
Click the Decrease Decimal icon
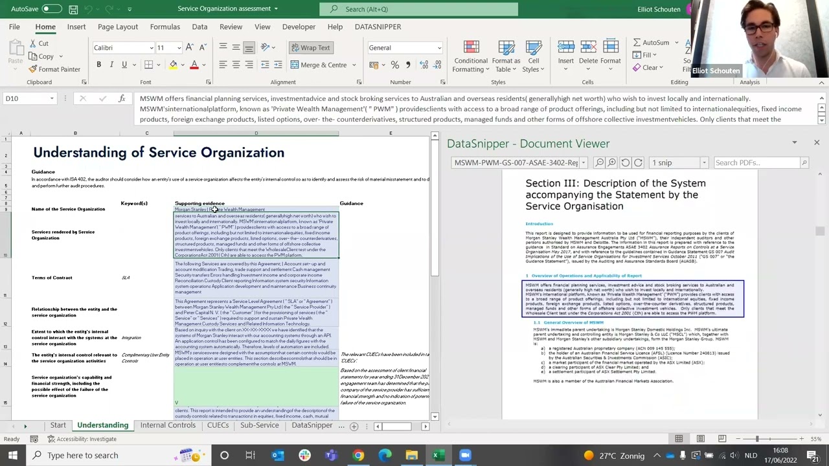437,65
